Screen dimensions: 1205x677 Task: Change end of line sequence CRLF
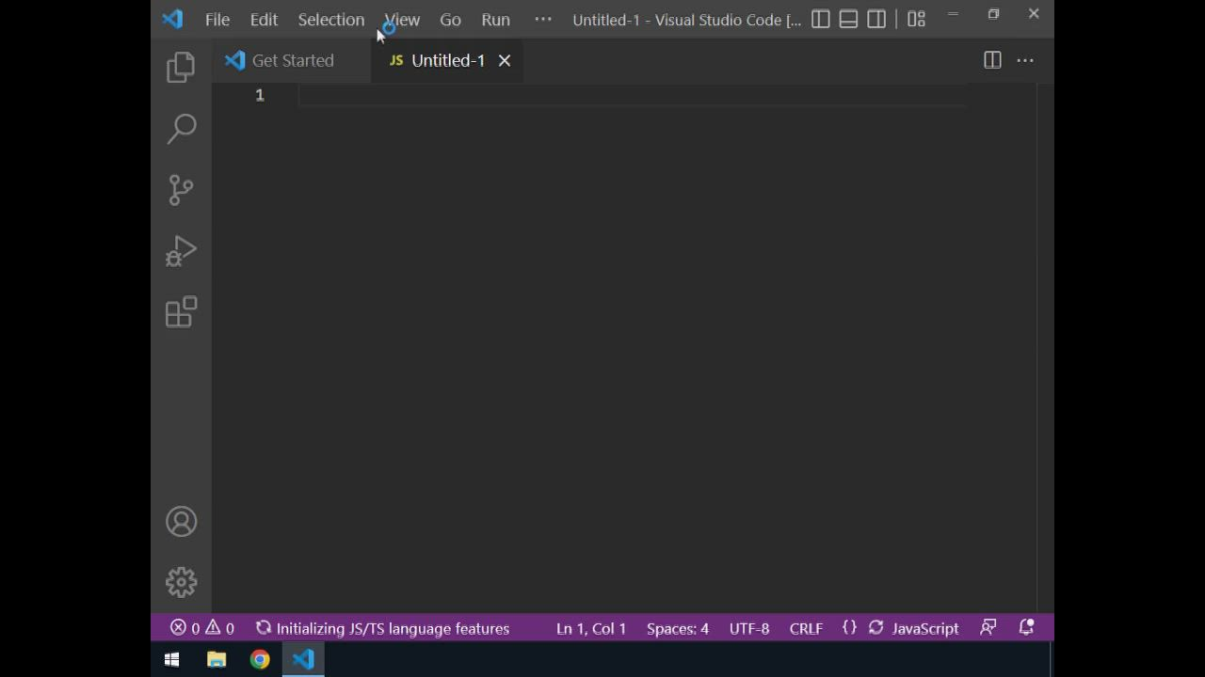[x=806, y=628]
